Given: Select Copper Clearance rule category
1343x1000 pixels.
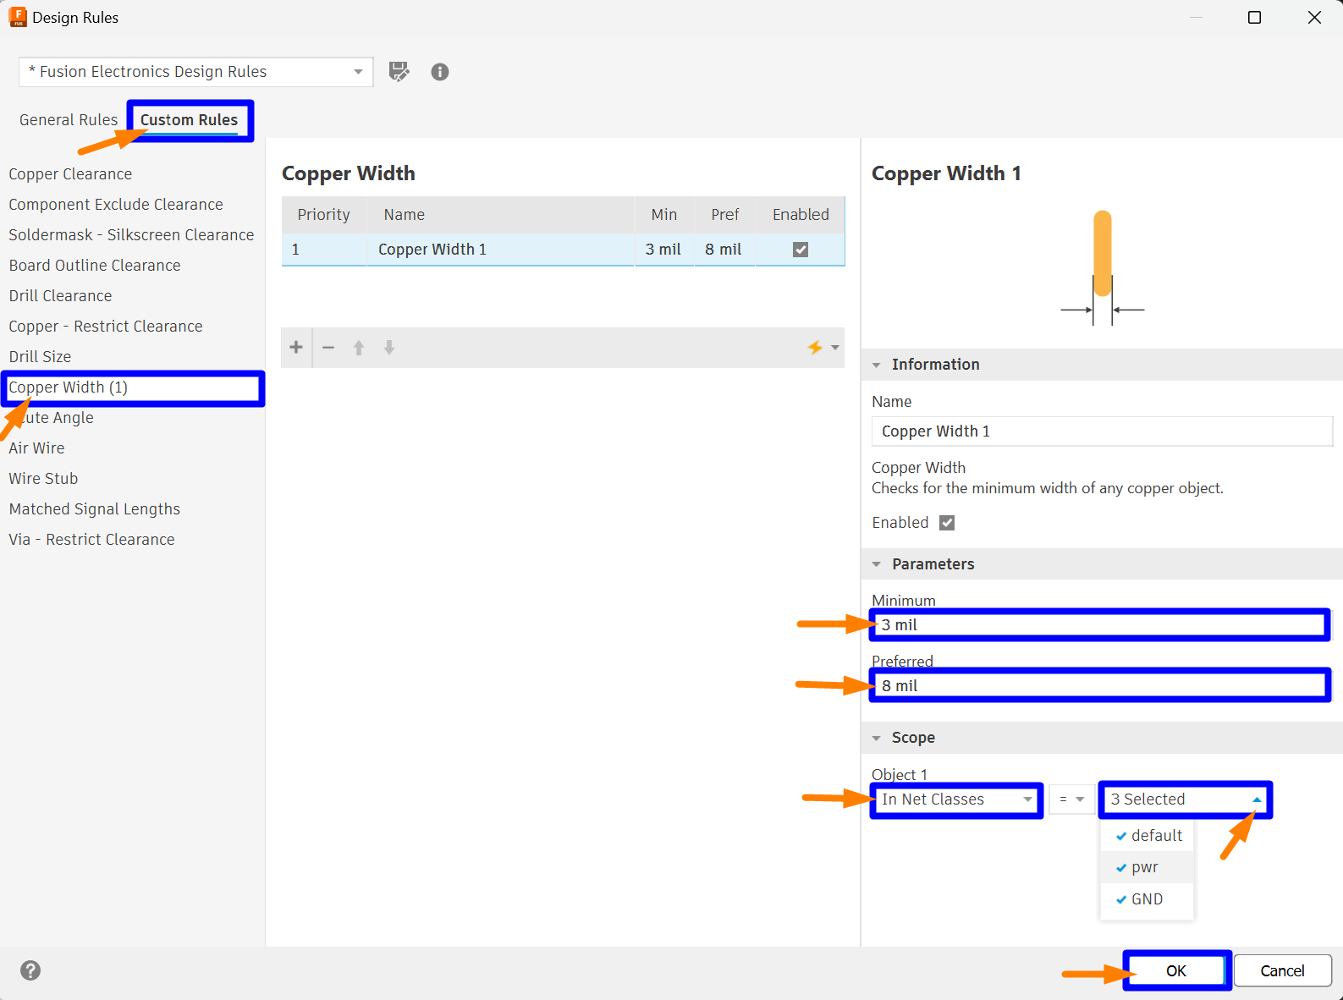Looking at the screenshot, I should click(70, 174).
